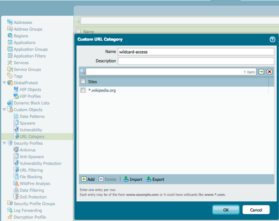Clear the filter with red X icon
Screen dimensions: 279x221
click(269, 72)
